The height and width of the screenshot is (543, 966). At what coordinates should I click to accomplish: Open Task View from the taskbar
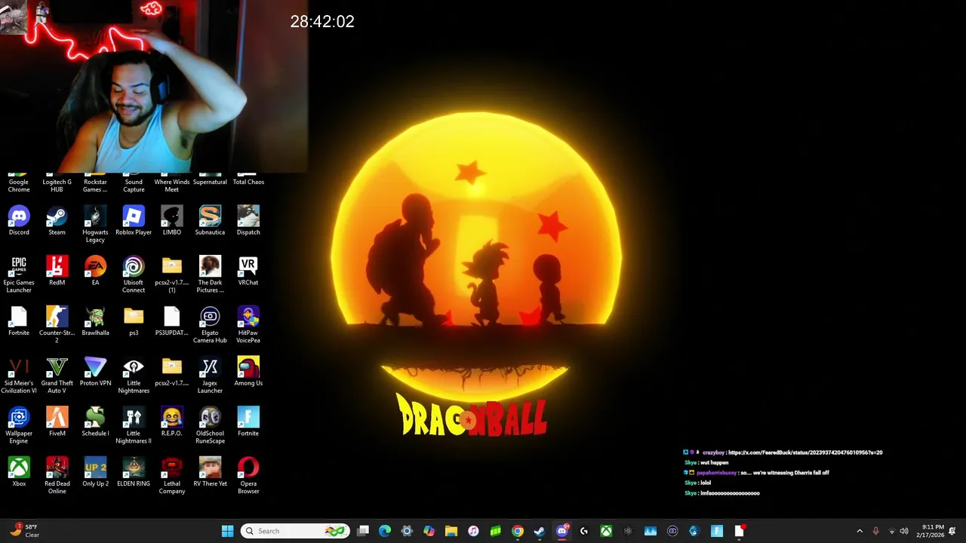point(363,531)
